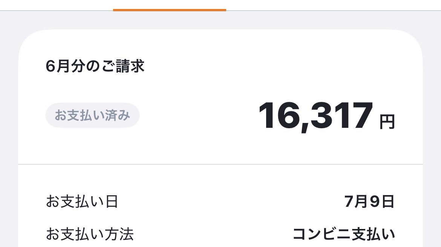
Task: Tap the gray margin right of the card
Action: tap(432, 140)
